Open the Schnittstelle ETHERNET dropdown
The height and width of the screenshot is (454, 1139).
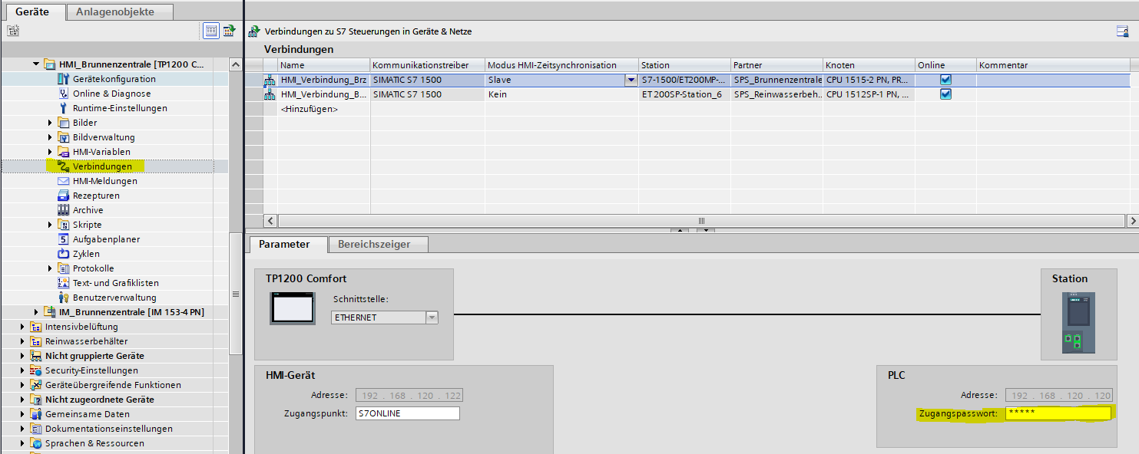431,317
